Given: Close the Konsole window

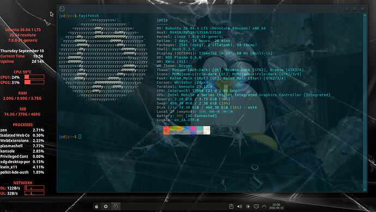Looking at the screenshot, I should 362,9.
